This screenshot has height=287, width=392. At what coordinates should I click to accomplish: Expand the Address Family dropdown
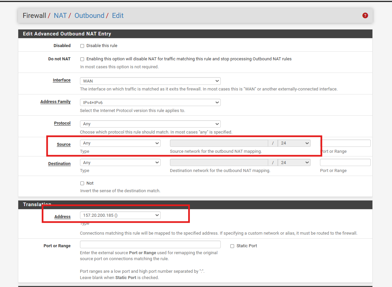click(x=150, y=102)
